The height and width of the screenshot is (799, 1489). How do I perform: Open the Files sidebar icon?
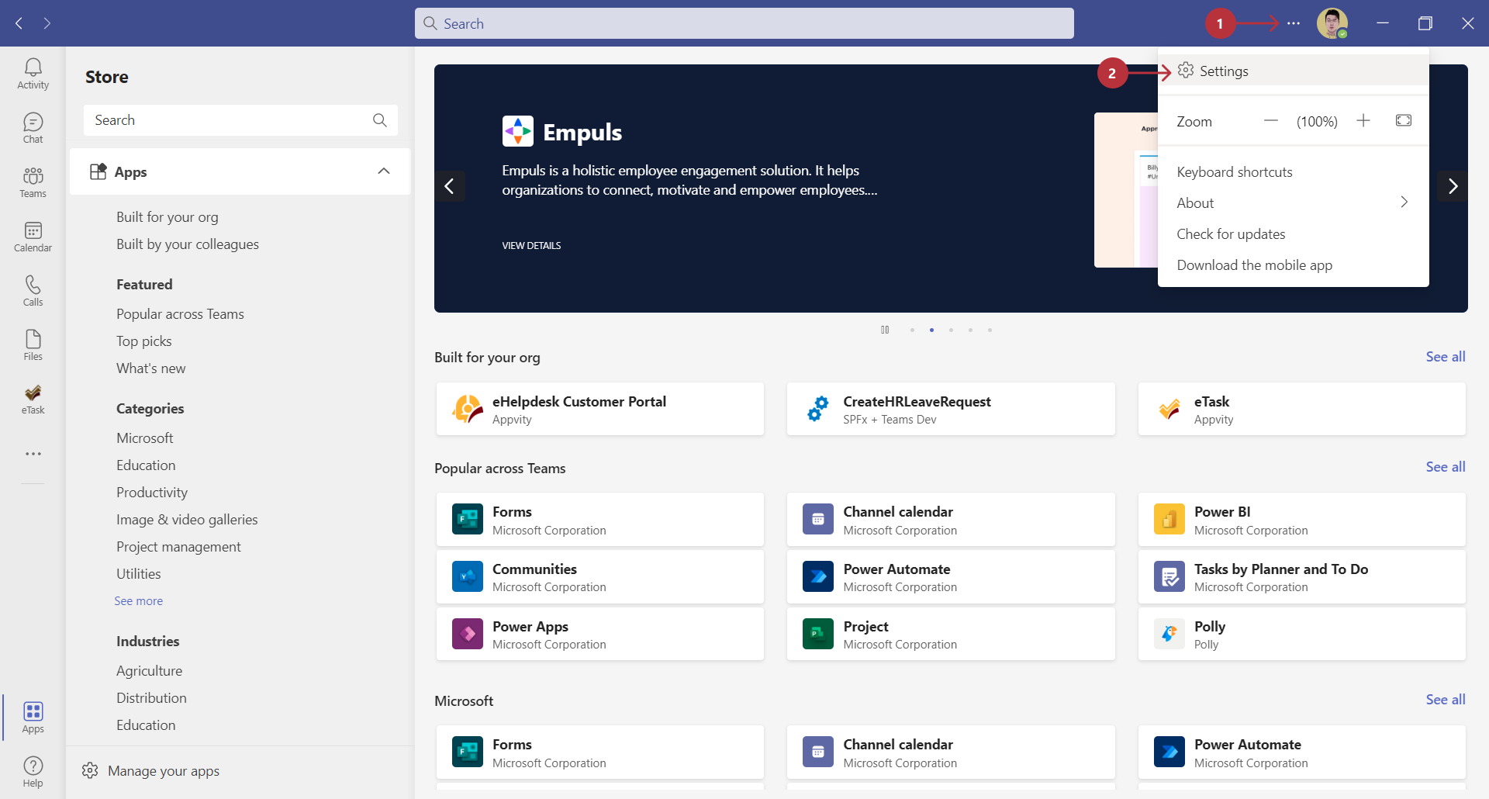click(33, 345)
